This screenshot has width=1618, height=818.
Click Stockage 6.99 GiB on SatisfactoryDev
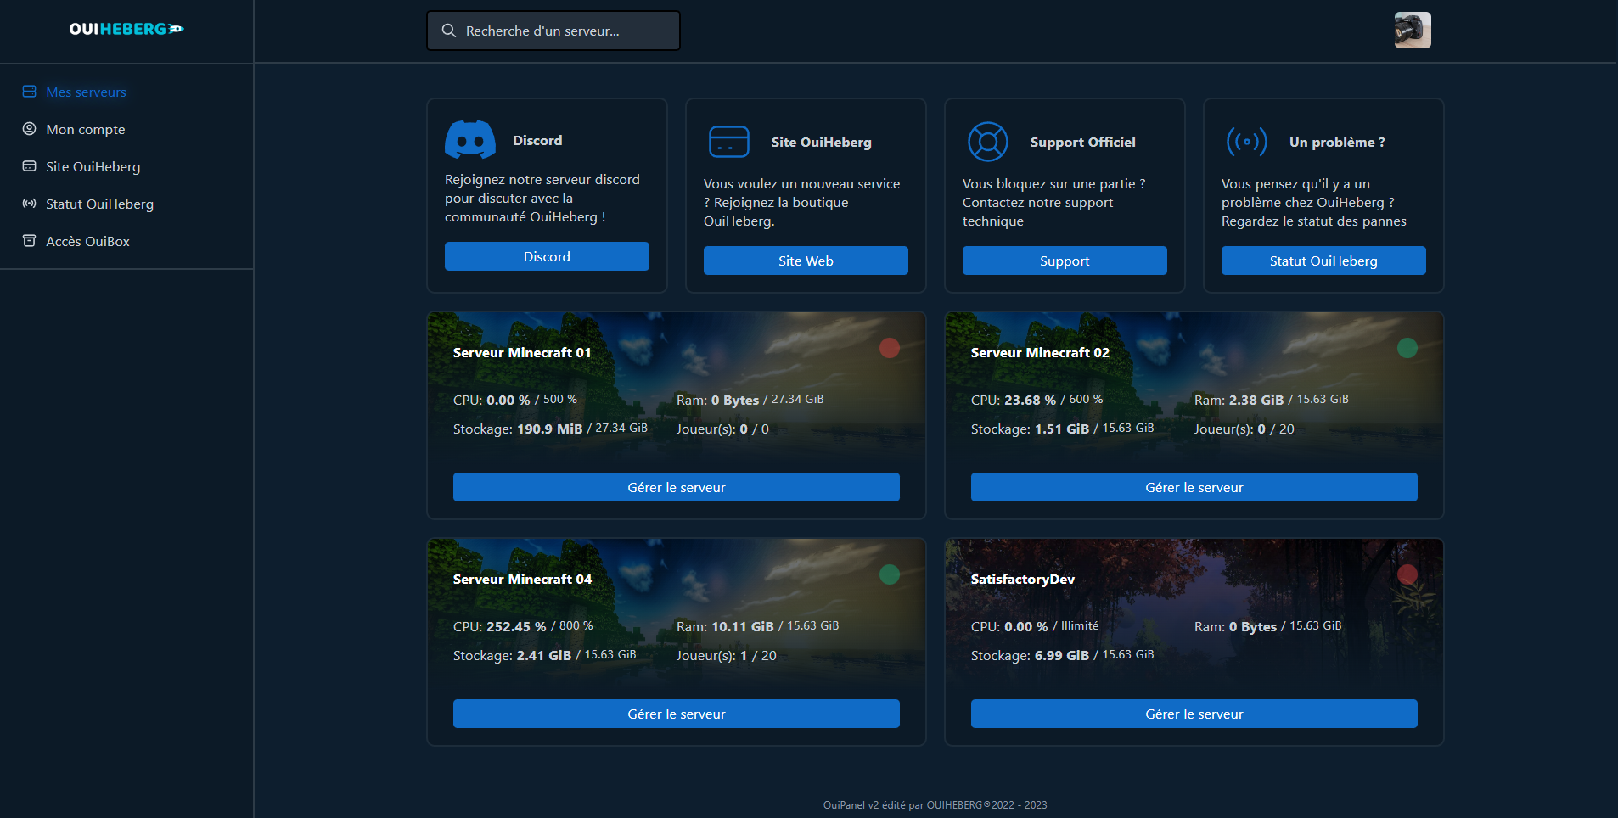click(x=1062, y=655)
